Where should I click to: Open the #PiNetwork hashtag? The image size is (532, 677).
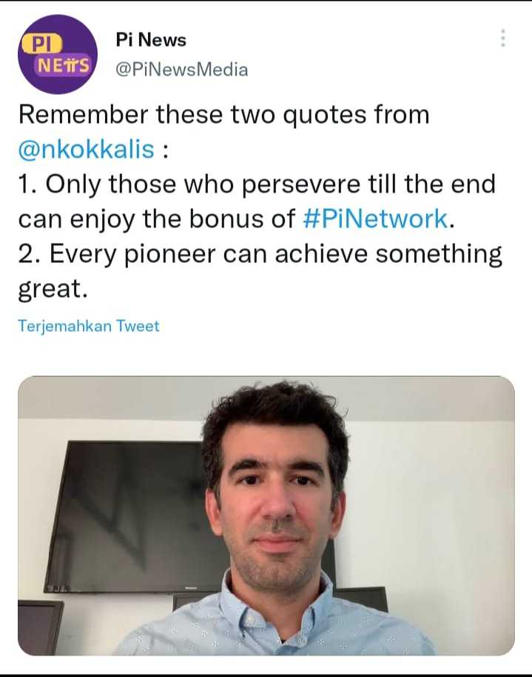[x=375, y=219]
